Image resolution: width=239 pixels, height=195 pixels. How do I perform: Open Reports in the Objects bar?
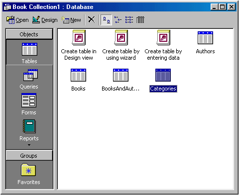29,130
